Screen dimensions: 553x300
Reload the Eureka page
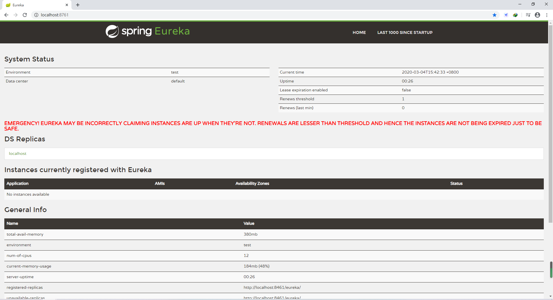tap(25, 15)
